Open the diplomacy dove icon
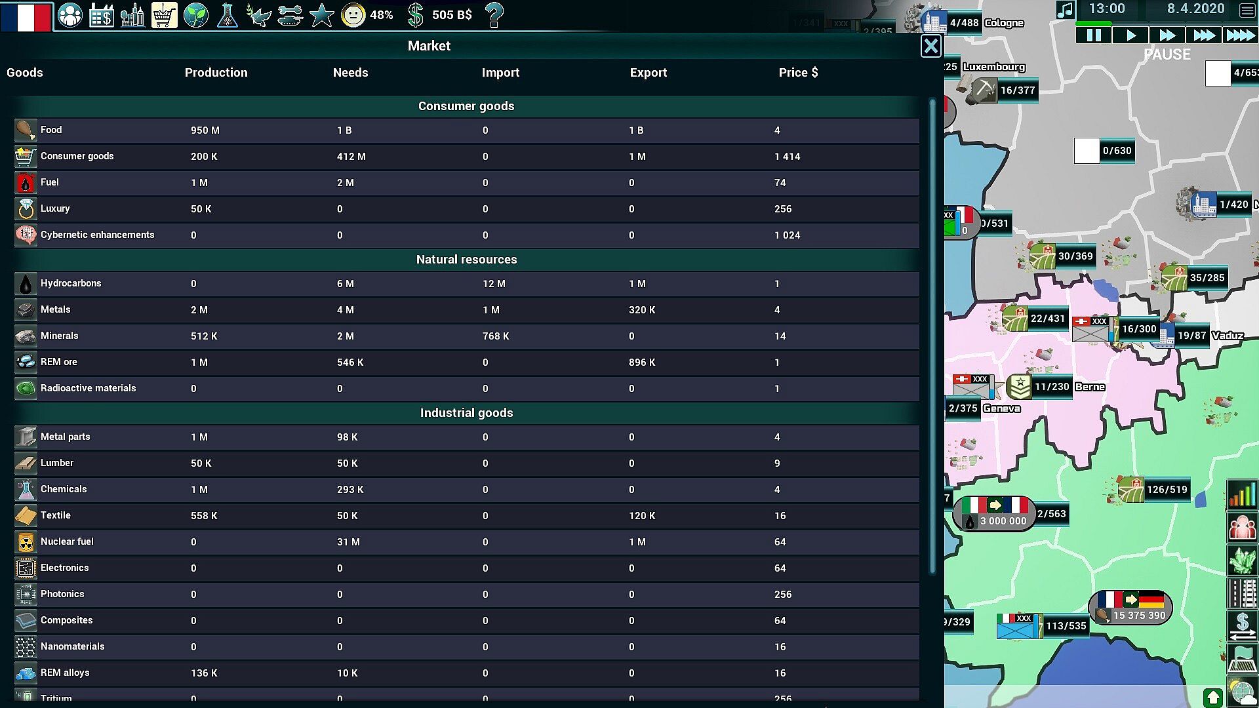Screen dimensions: 1259x708 (x=258, y=15)
